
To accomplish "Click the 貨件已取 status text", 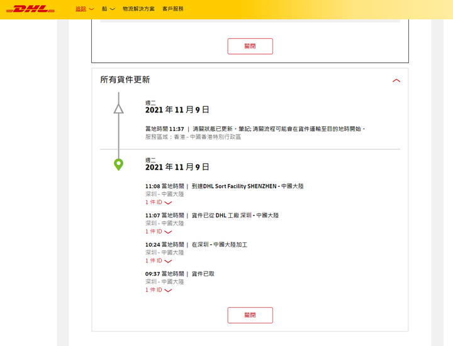I will click(203, 274).
